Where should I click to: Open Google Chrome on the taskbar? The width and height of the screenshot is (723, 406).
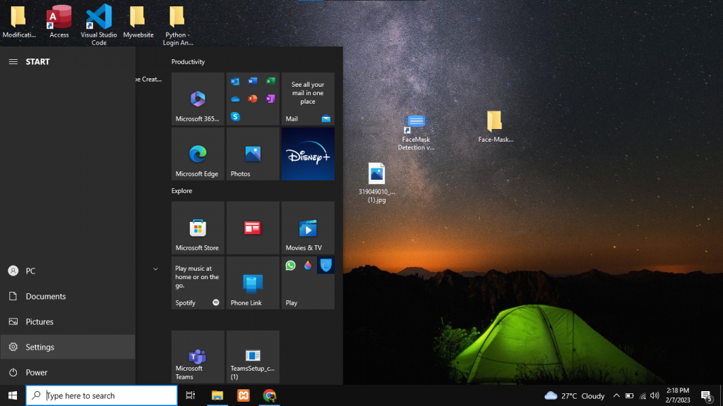tap(269, 395)
